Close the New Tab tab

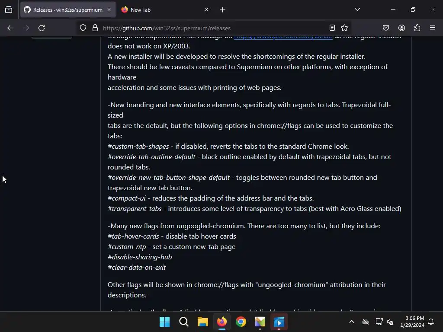tap(206, 10)
